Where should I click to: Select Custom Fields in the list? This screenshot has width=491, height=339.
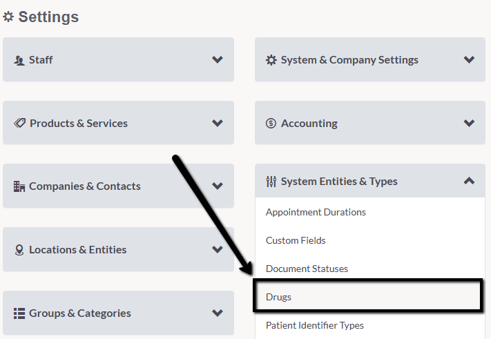(x=296, y=240)
